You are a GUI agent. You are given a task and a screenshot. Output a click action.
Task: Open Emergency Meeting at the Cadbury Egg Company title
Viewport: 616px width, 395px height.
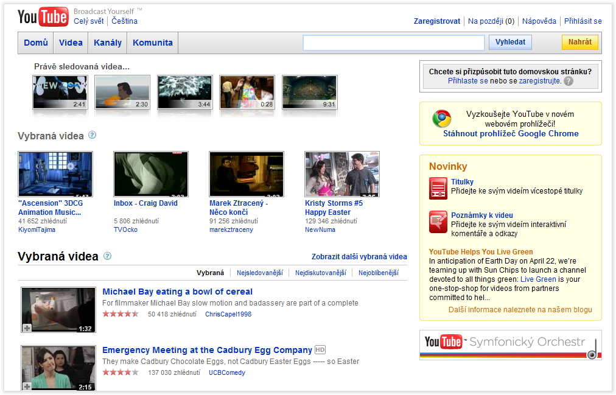tap(207, 350)
